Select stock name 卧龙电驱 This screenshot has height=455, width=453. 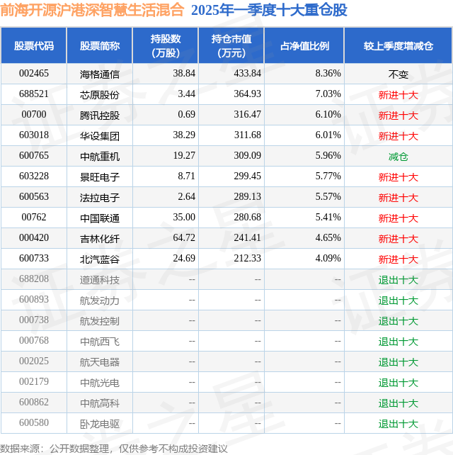point(100,425)
